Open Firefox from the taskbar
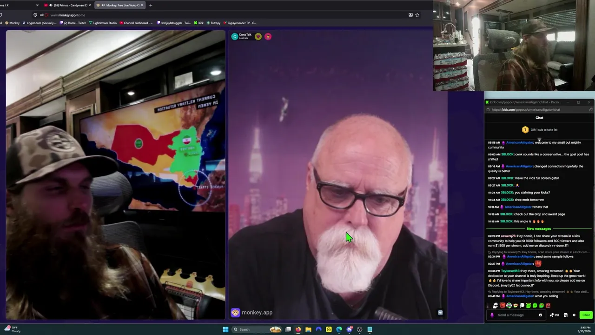Viewport: 595px width, 335px height. coord(298,329)
